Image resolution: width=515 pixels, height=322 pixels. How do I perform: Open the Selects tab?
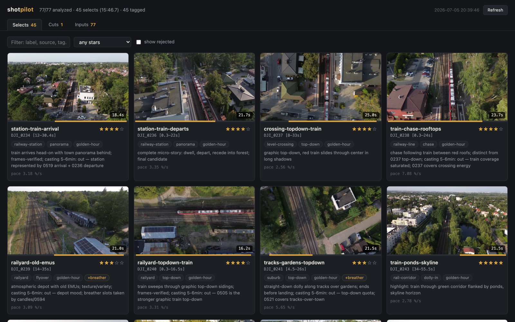pyautogui.click(x=24, y=25)
